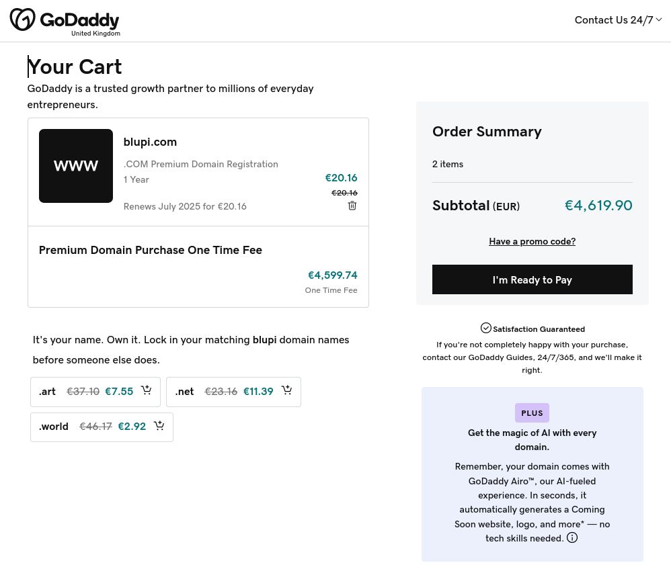The image size is (671, 569).
Task: Add .art domain via cart icon
Action: tap(147, 390)
